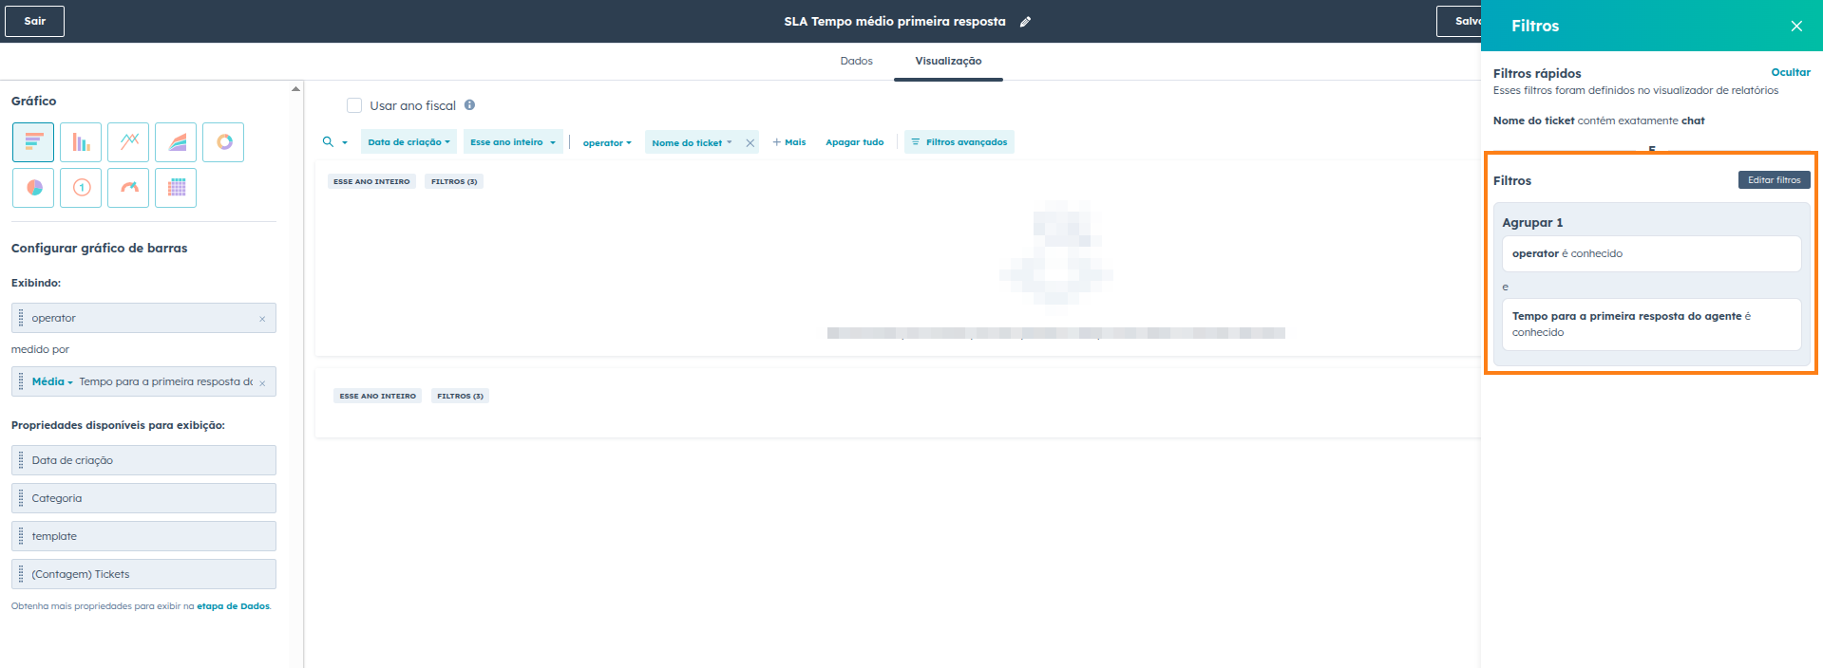Viewport: 1823px width, 668px height.
Task: Click the pencil icon to rename report
Action: (1025, 22)
